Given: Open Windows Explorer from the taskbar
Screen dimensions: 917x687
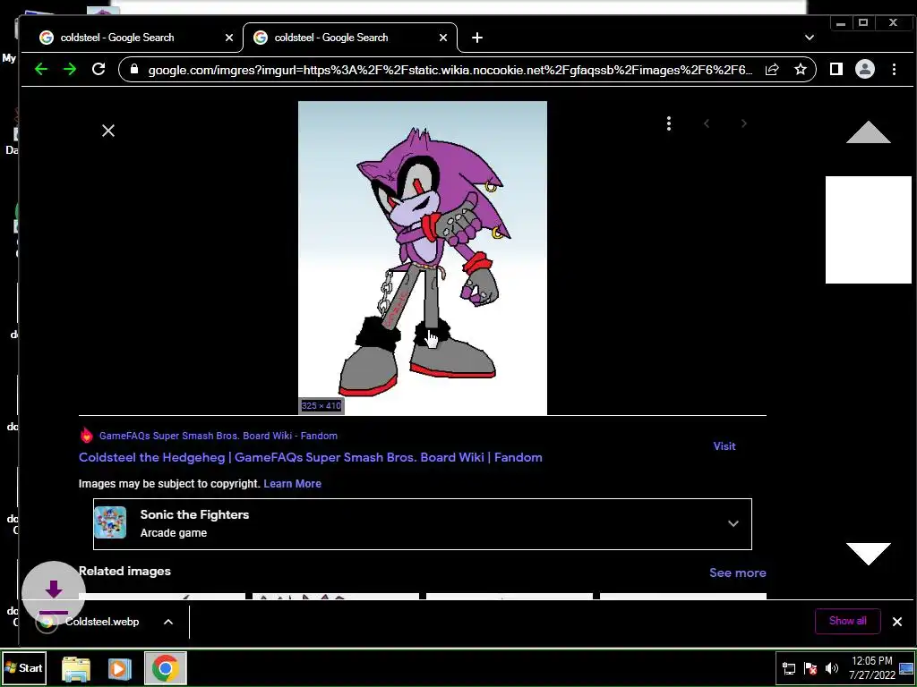Looking at the screenshot, I should (76, 668).
